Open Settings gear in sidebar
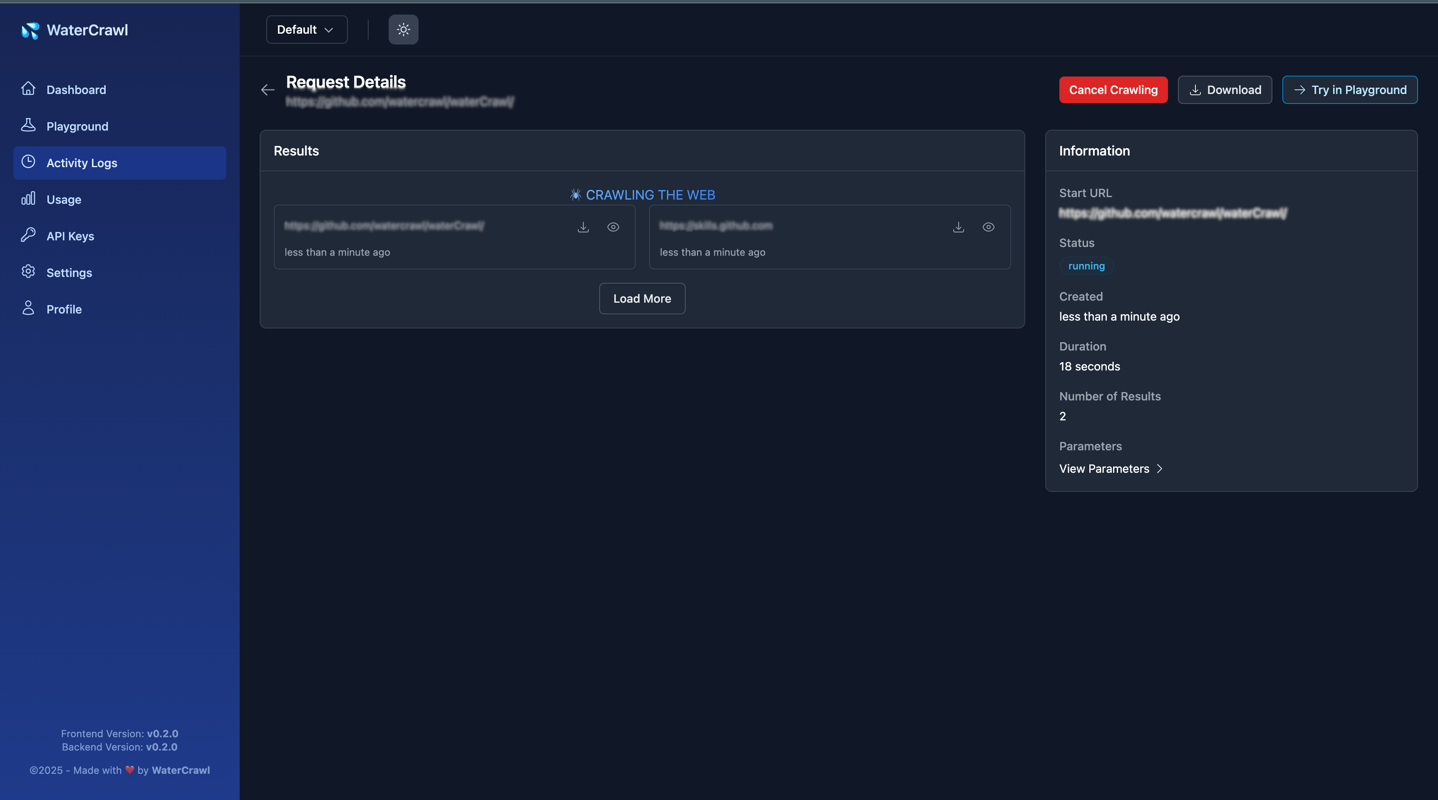Screen dimensions: 1438x800 click(x=28, y=272)
